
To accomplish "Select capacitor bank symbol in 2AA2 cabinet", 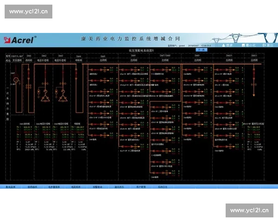I will [45, 98].
